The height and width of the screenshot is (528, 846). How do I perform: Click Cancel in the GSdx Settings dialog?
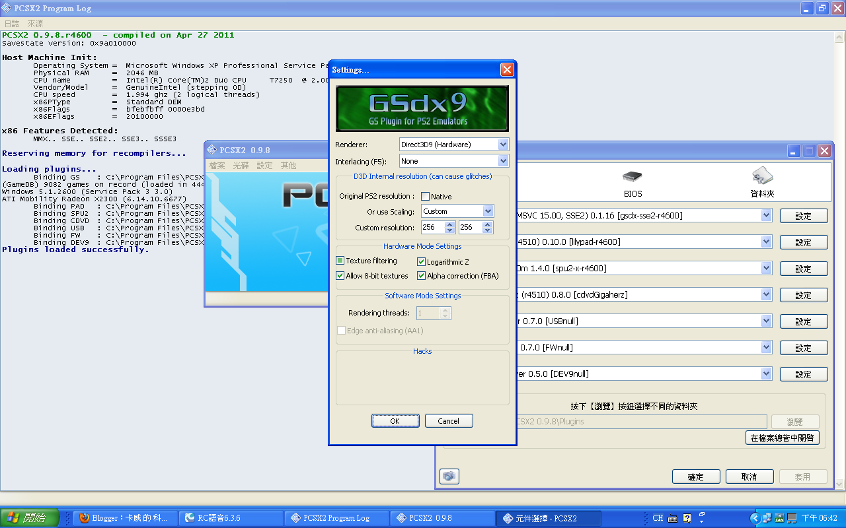pyautogui.click(x=448, y=421)
